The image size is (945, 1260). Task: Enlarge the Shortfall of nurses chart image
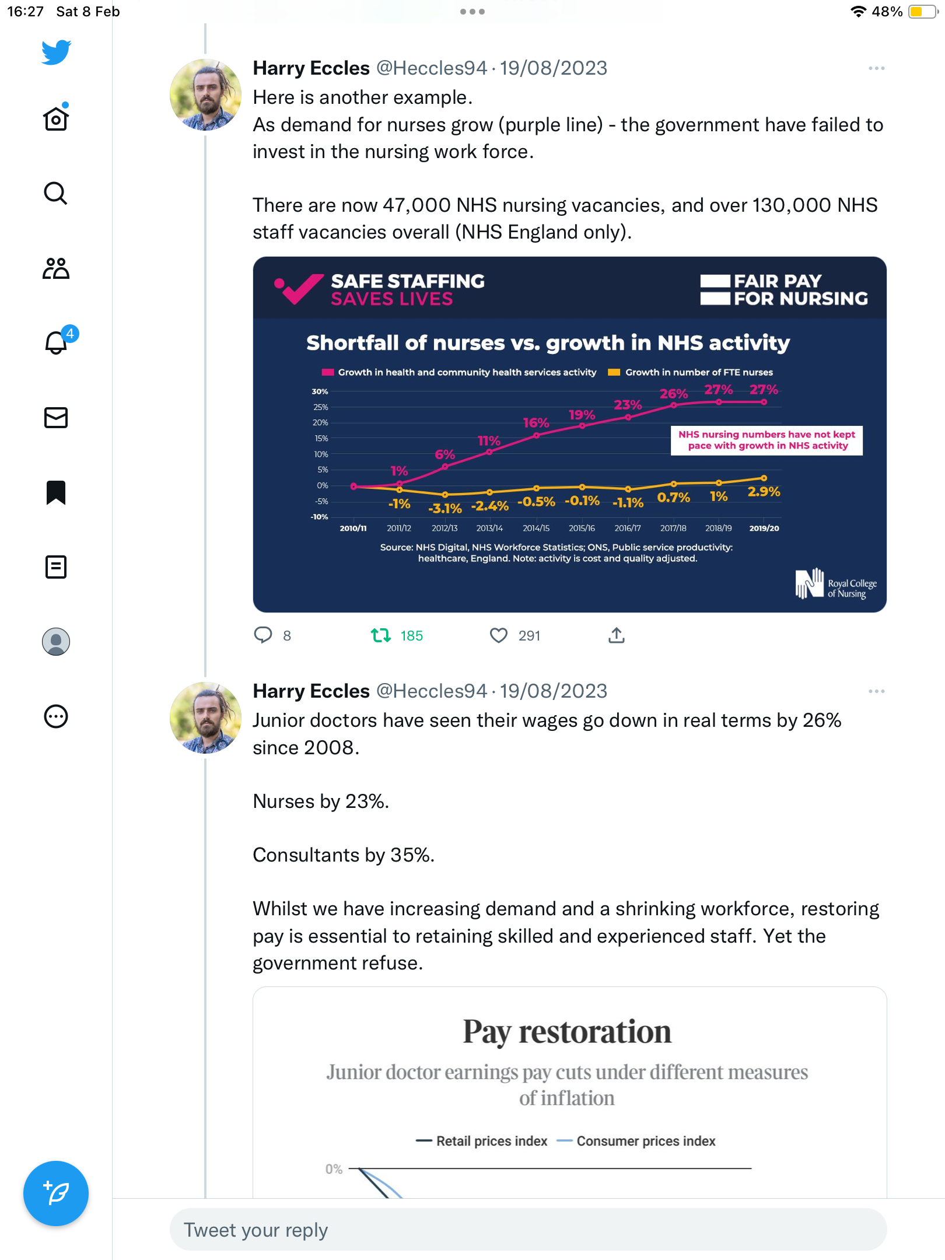click(x=570, y=435)
